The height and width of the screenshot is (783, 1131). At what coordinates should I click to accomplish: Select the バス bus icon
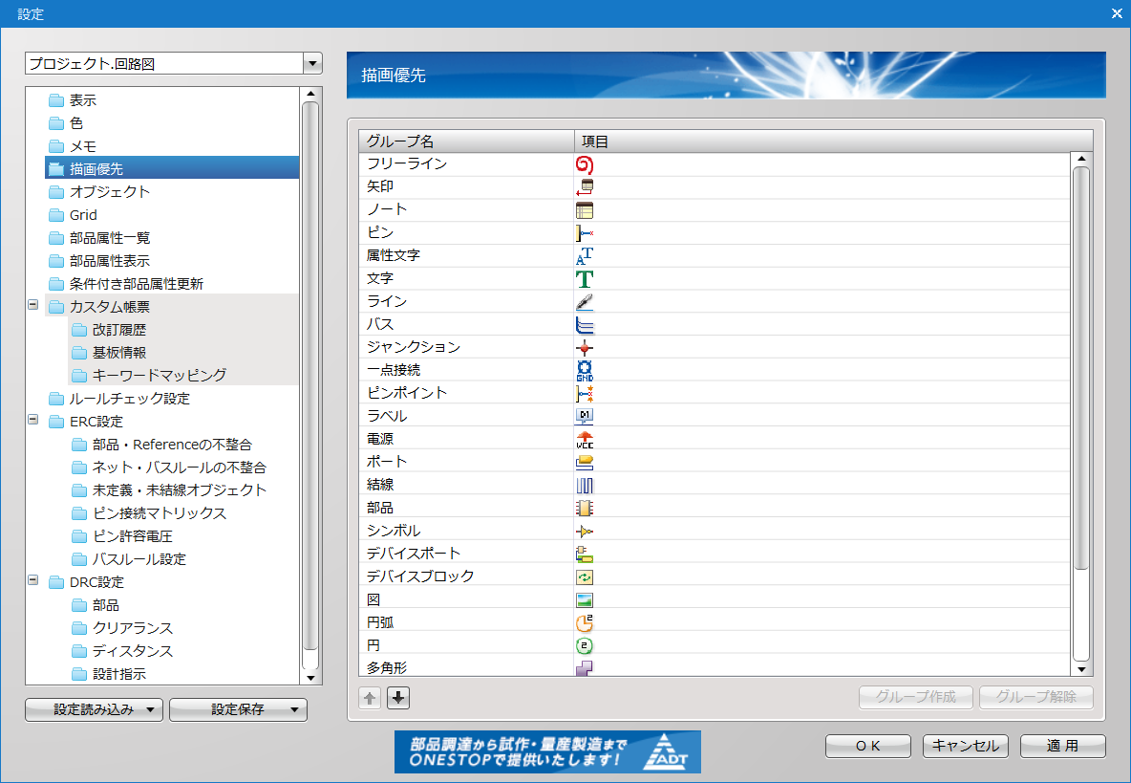585,325
